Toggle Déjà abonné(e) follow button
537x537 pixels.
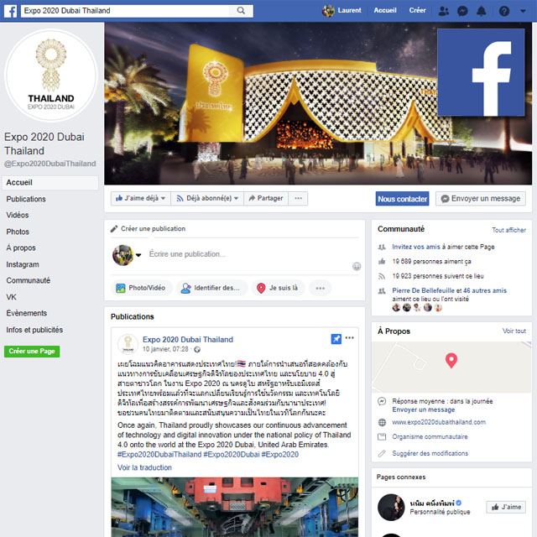pyautogui.click(x=207, y=198)
